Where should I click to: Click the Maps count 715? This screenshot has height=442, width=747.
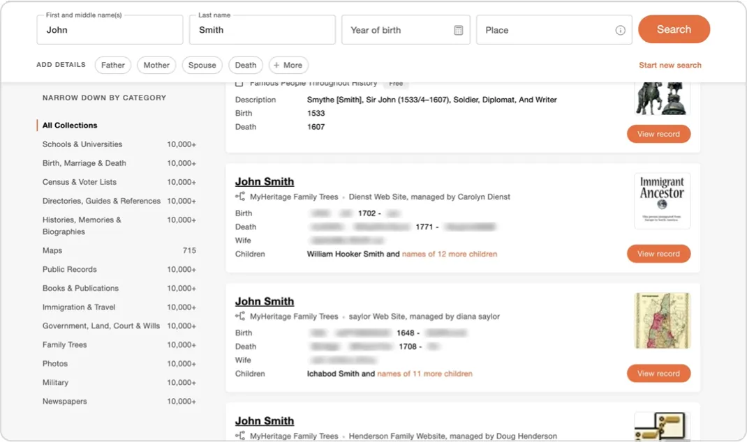189,250
